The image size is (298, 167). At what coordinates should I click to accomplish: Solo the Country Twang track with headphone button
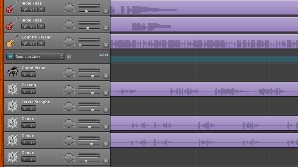pyautogui.click(x=32, y=43)
